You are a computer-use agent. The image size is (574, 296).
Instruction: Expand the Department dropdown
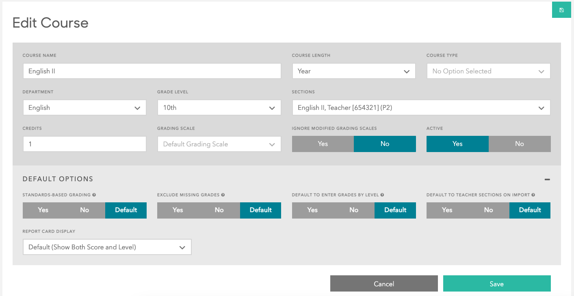pos(84,108)
